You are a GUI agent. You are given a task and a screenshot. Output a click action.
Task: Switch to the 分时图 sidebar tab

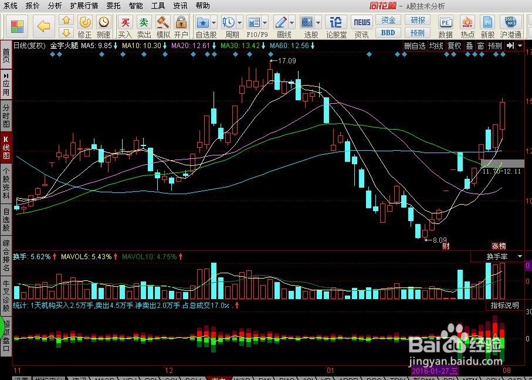coord(6,116)
